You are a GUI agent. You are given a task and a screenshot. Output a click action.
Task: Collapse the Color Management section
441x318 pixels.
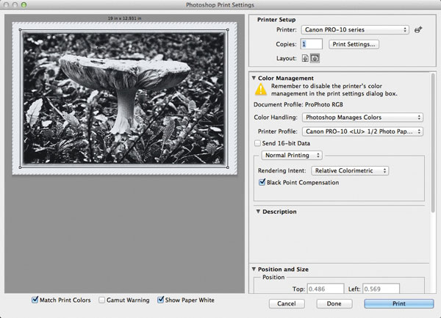point(254,78)
